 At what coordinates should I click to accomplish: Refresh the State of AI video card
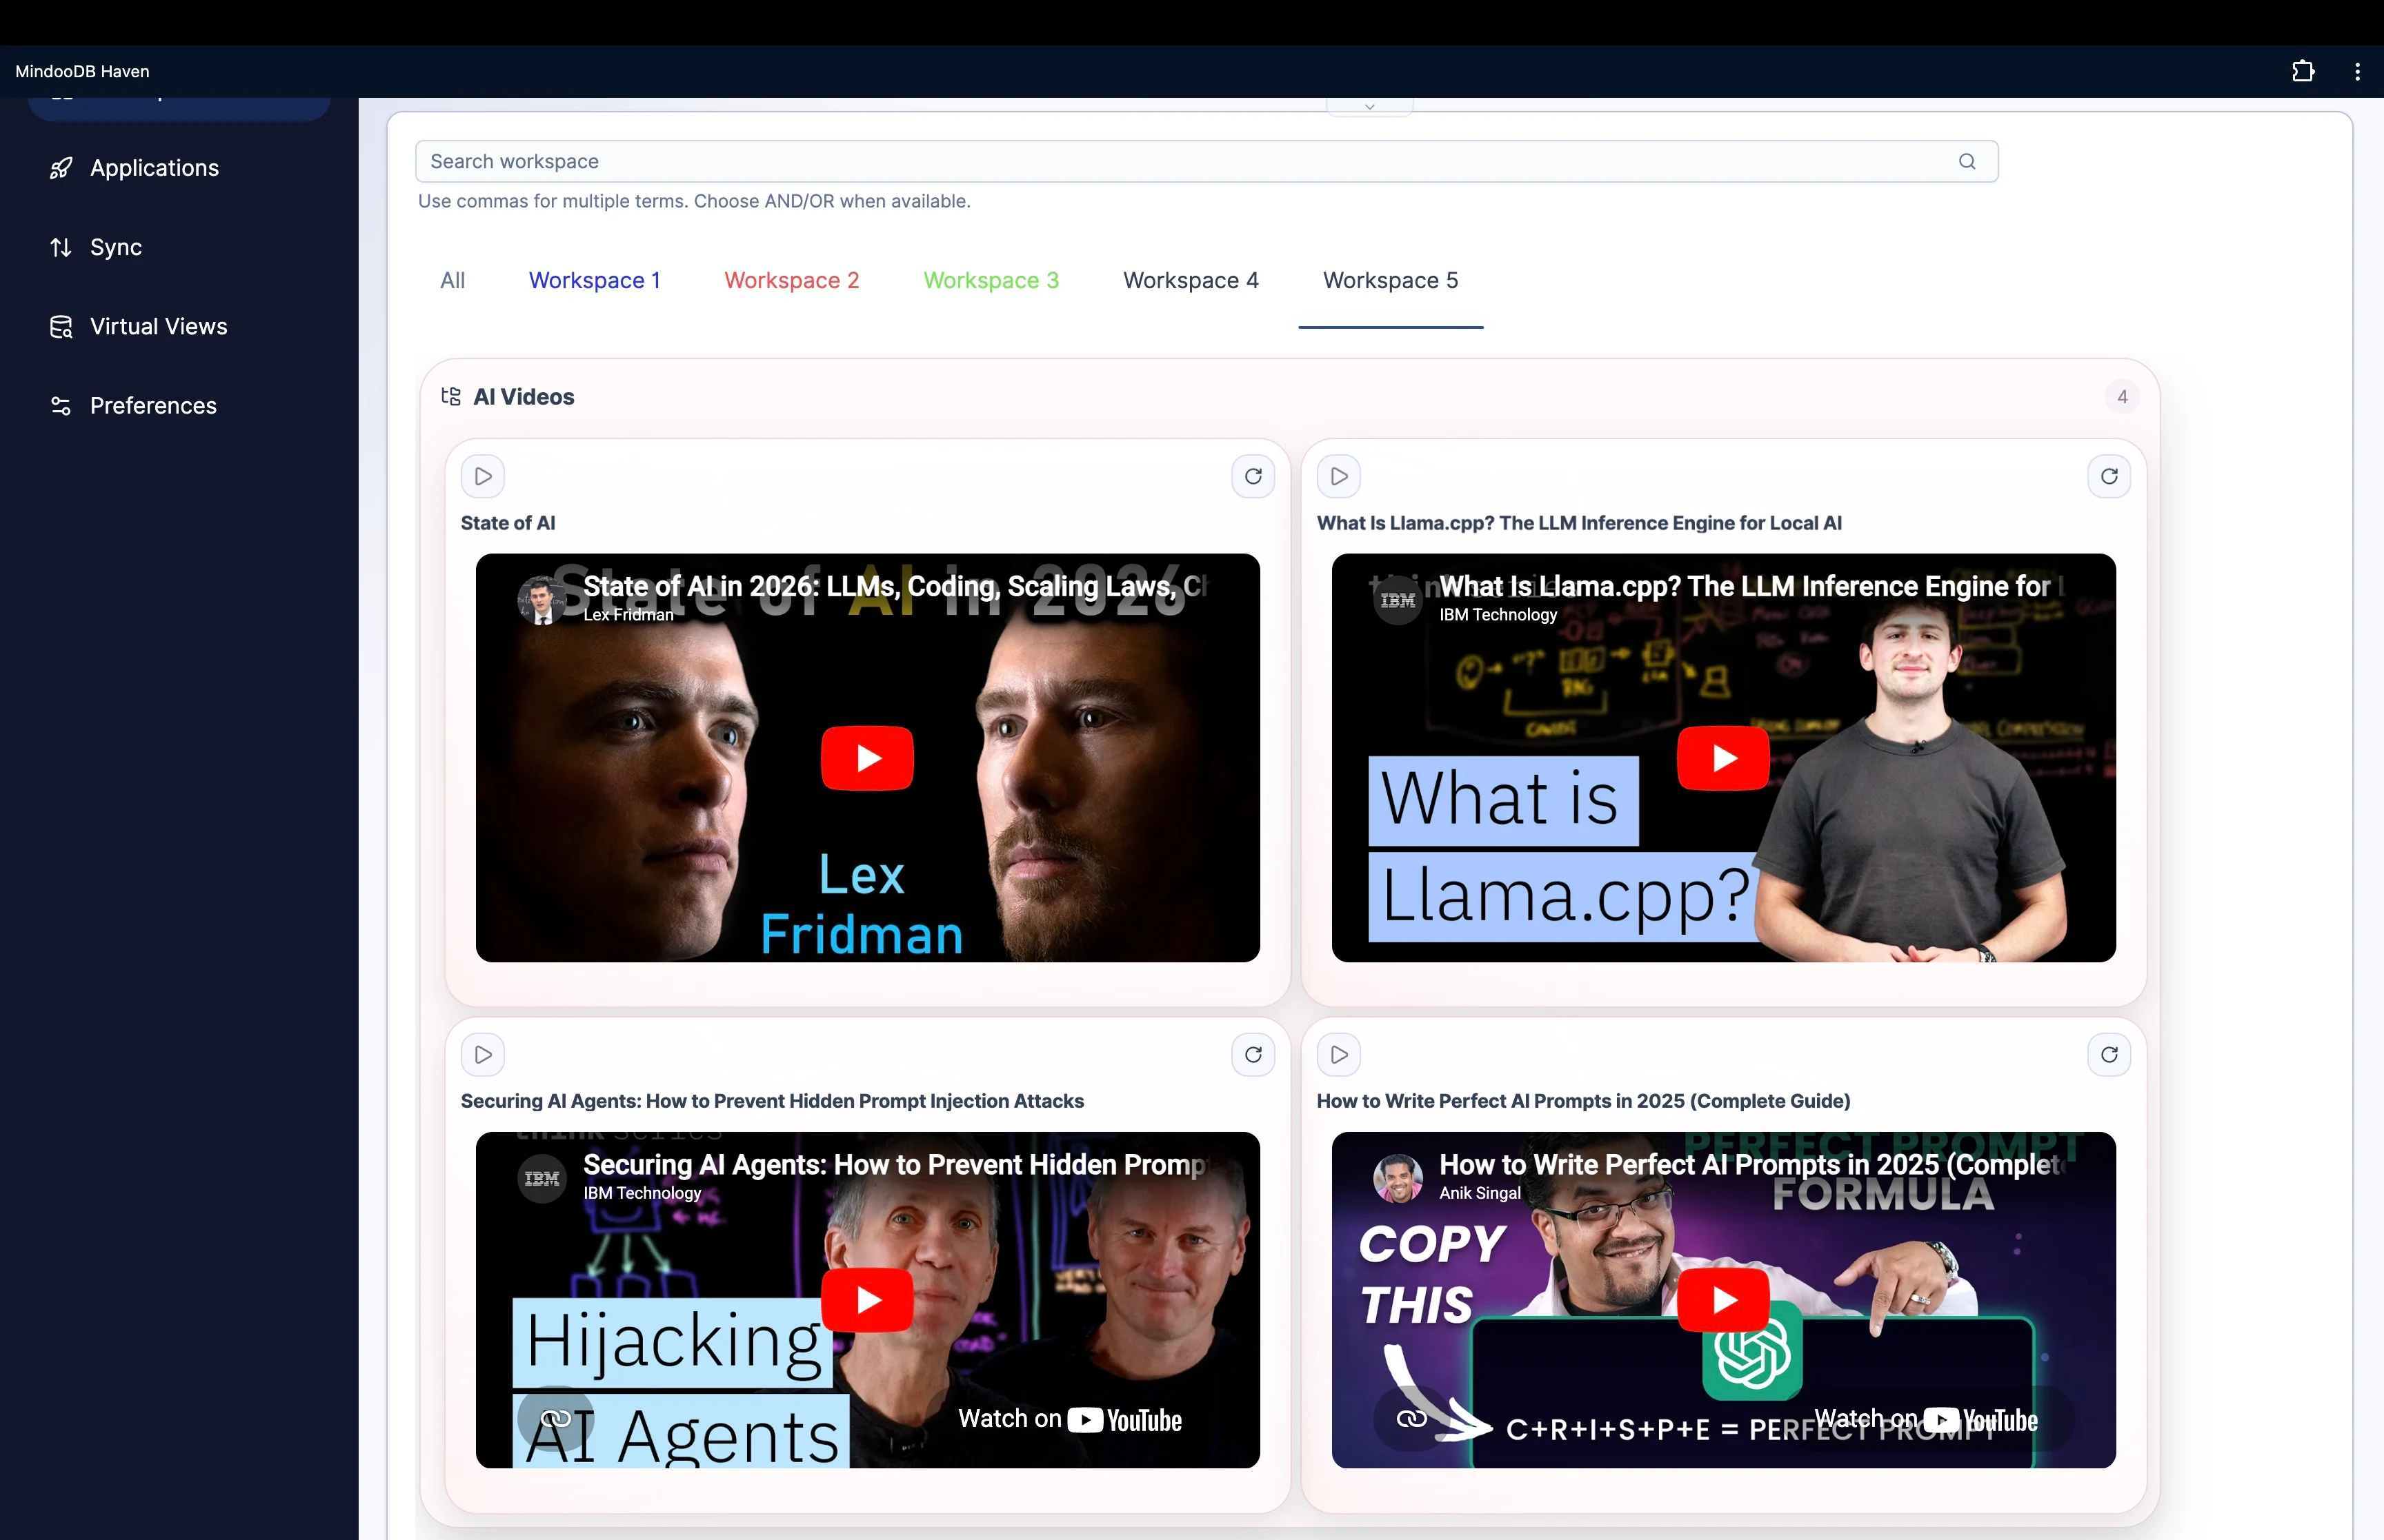1253,477
